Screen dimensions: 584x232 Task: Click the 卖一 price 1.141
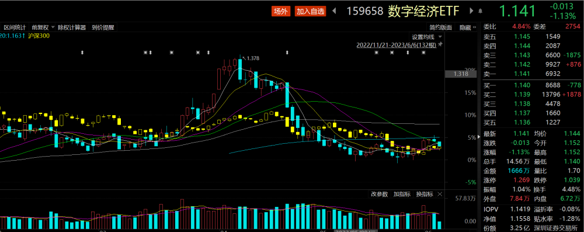521,74
